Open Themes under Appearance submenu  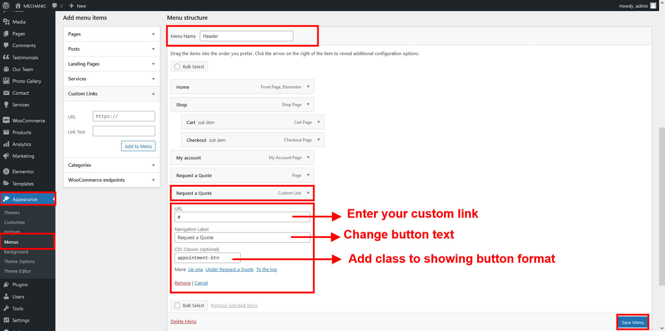pyautogui.click(x=12, y=212)
